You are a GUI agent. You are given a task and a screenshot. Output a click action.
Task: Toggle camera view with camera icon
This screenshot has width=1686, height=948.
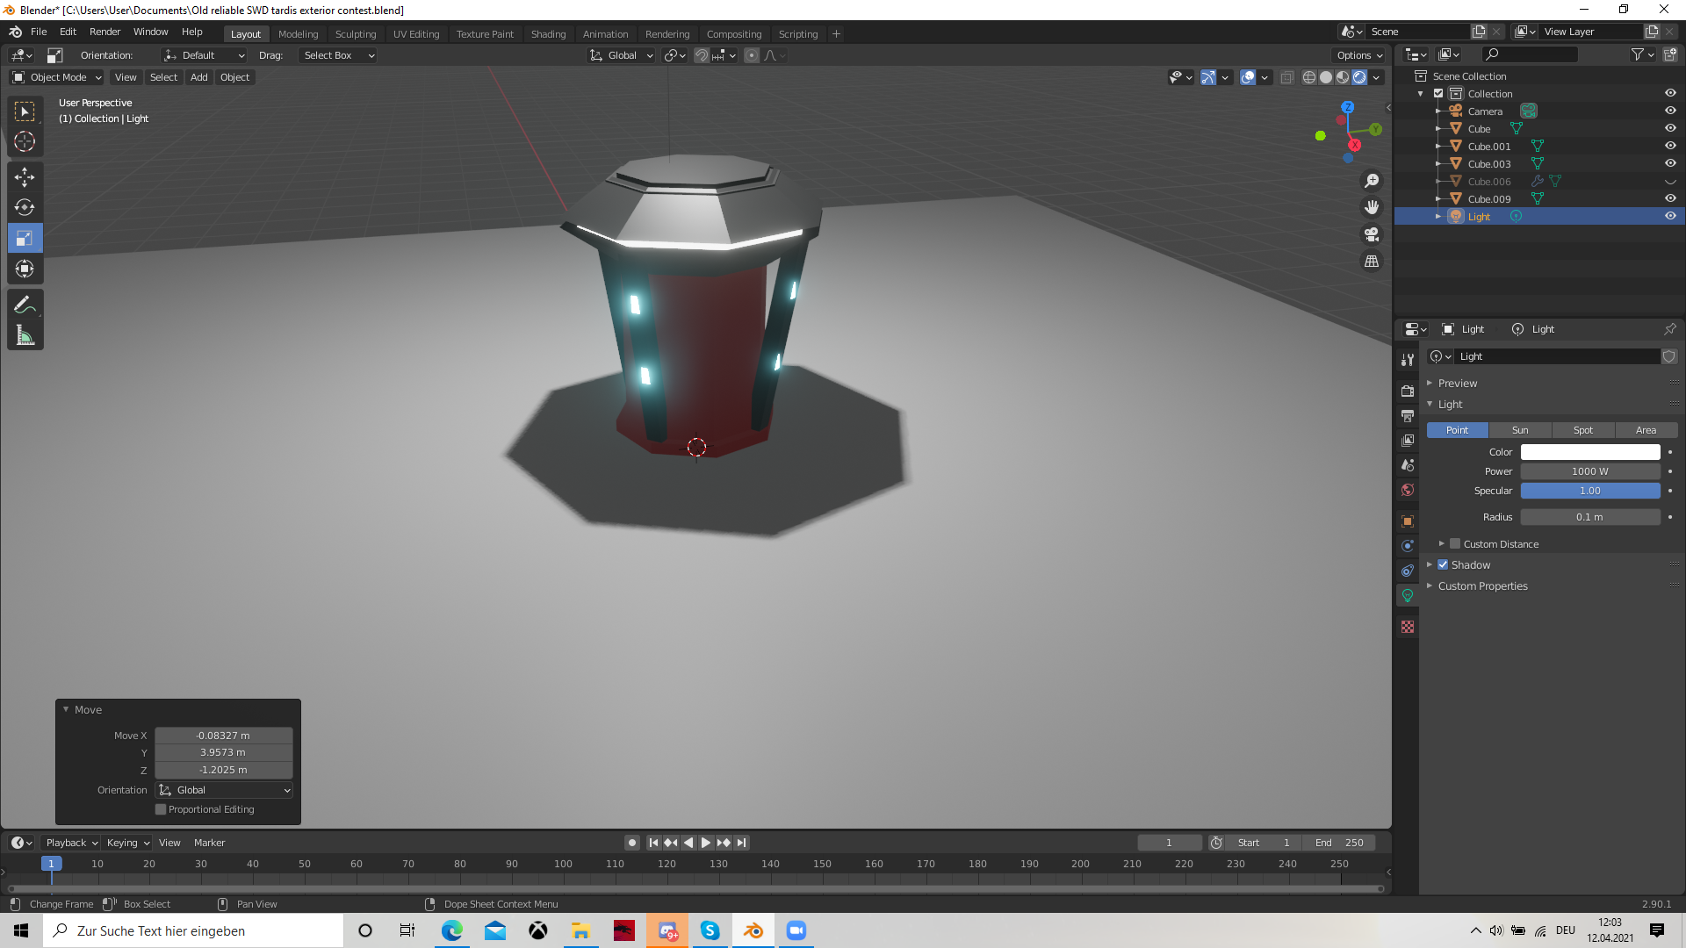click(x=1372, y=234)
